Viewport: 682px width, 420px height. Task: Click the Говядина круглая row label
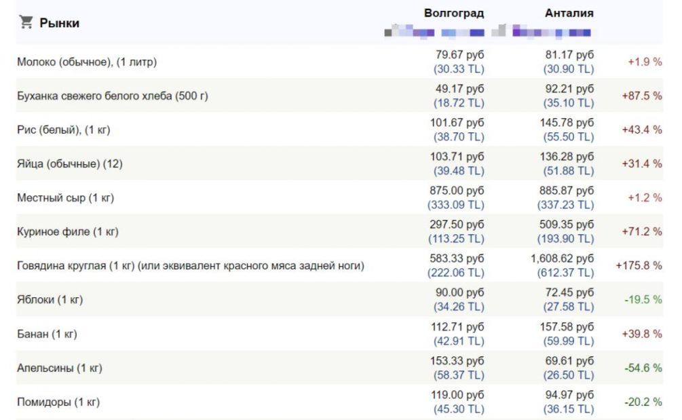[191, 266]
